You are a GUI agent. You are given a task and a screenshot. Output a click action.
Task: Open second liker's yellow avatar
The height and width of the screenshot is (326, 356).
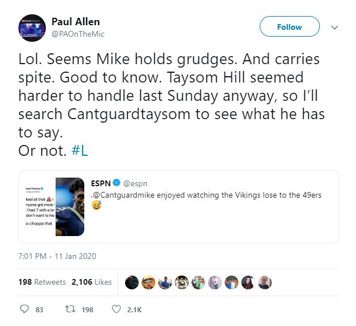pos(148,282)
